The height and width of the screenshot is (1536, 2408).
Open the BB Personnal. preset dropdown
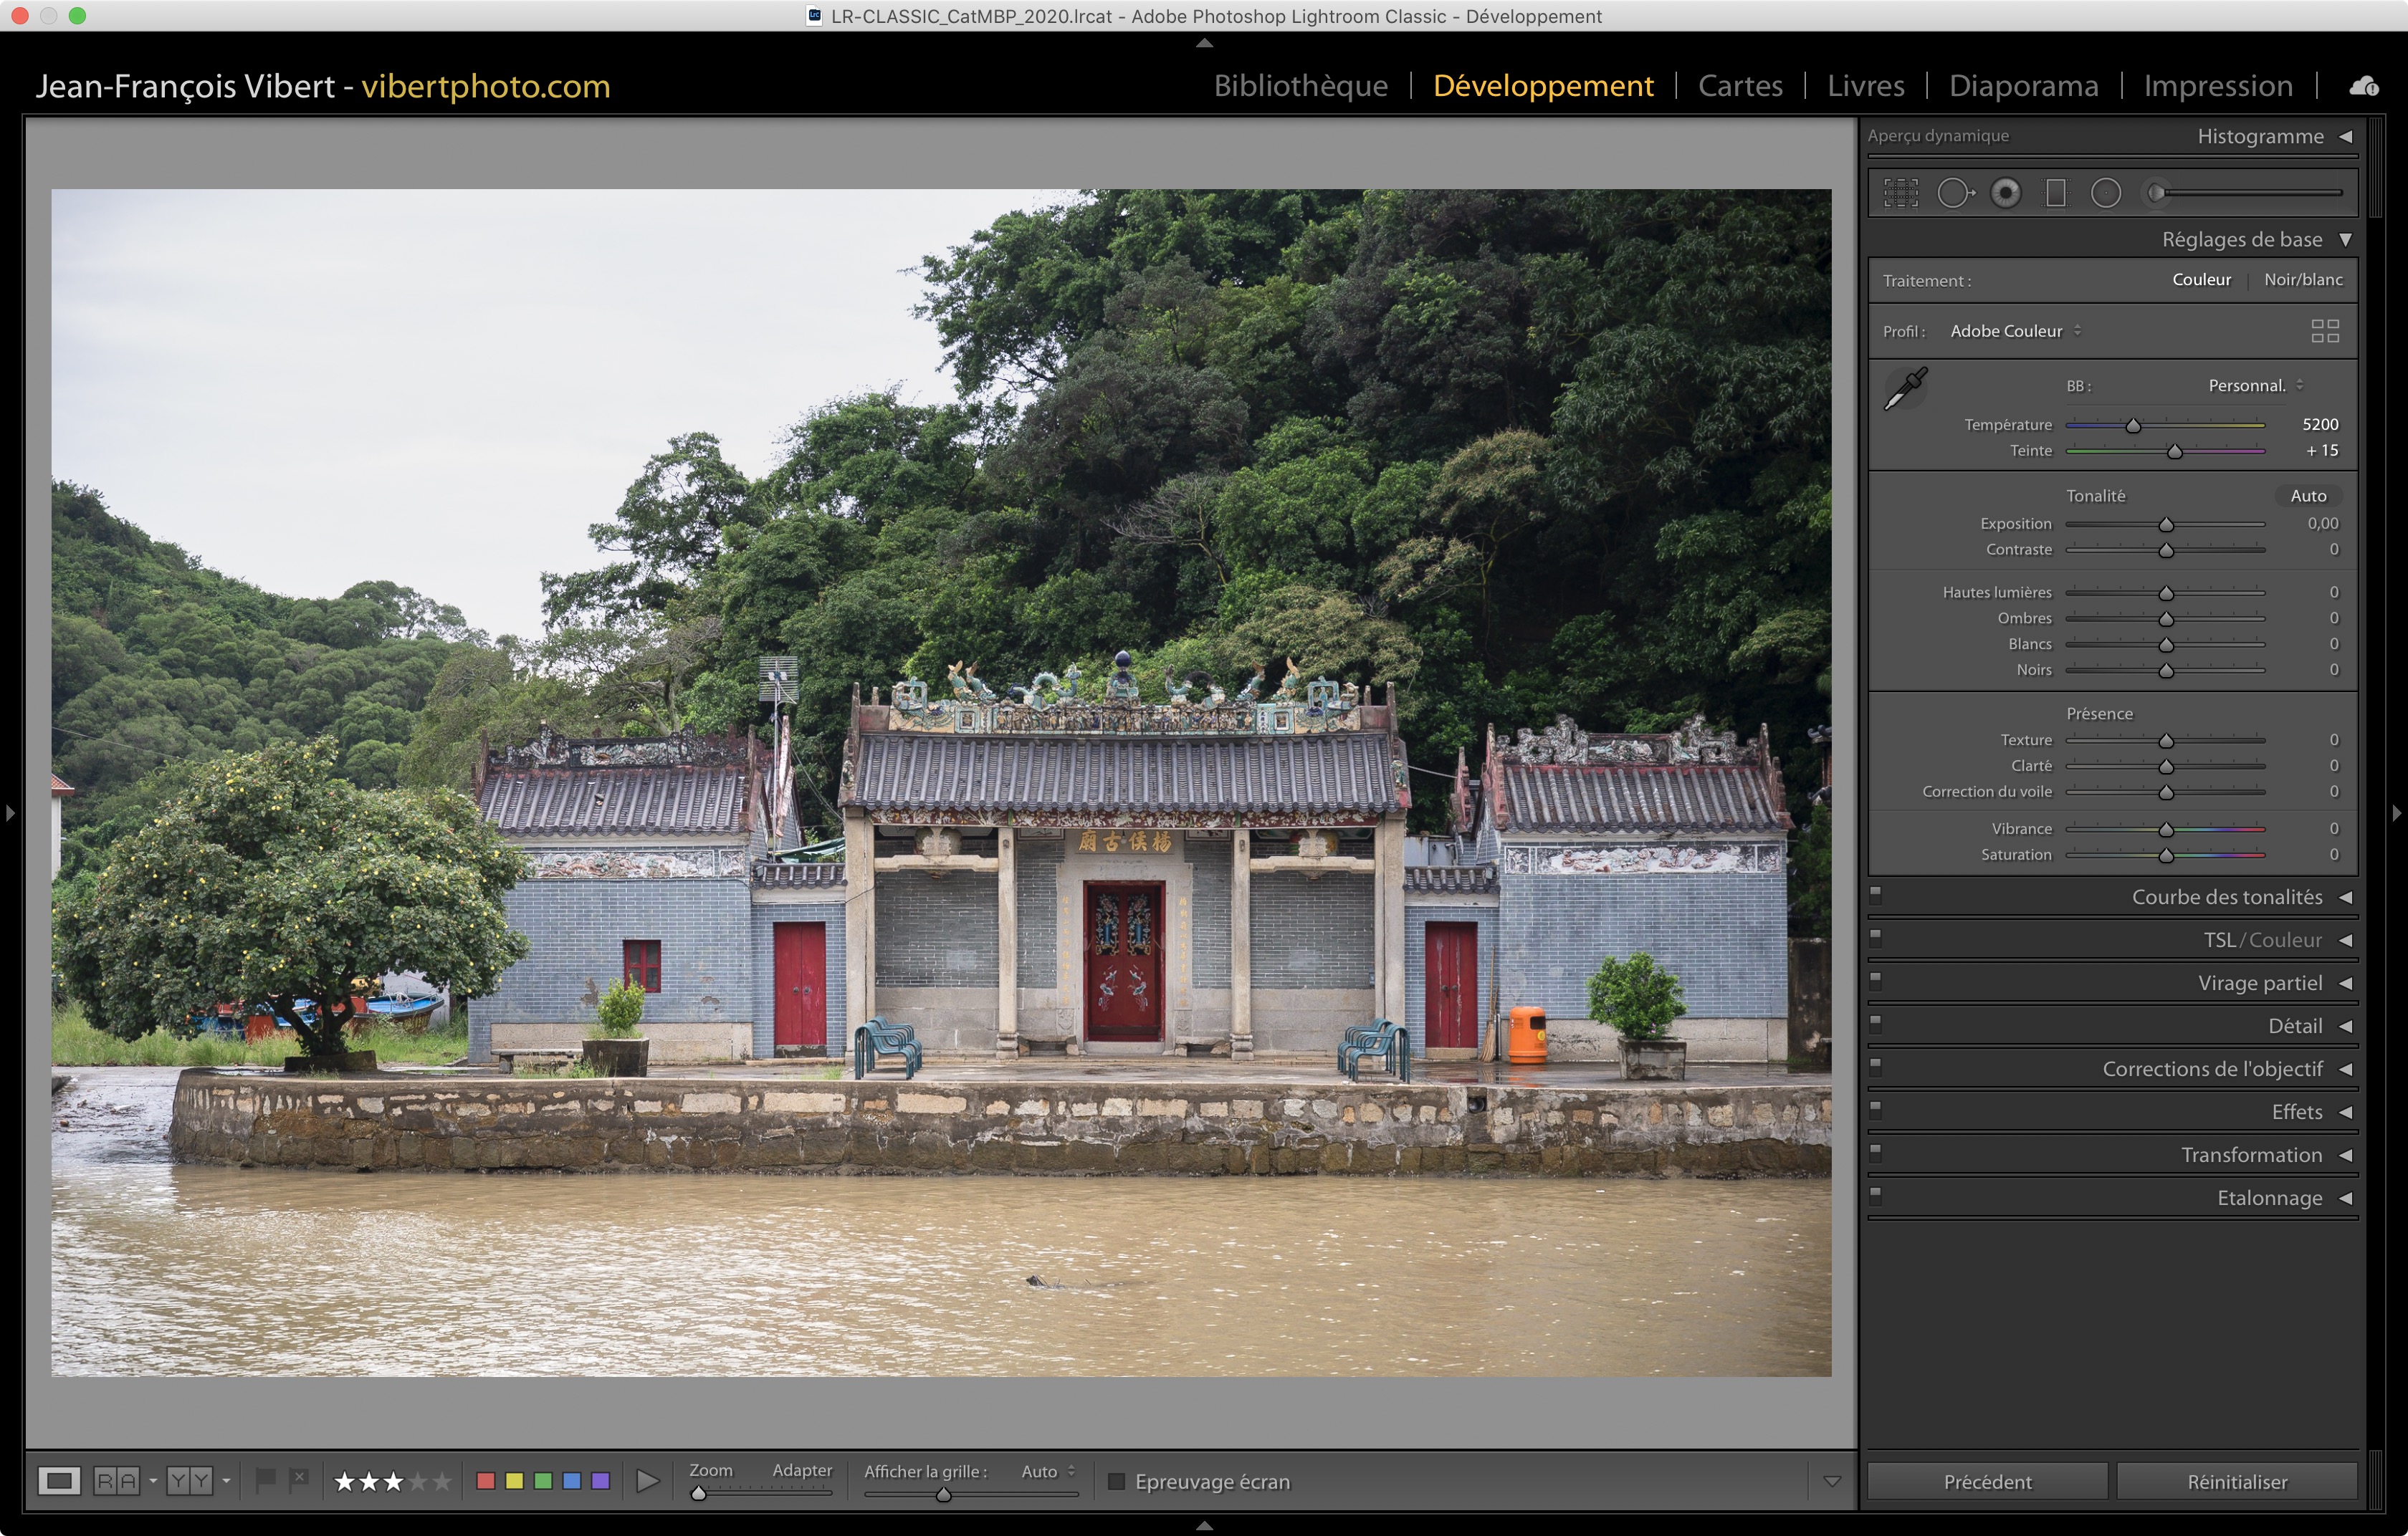point(2254,385)
